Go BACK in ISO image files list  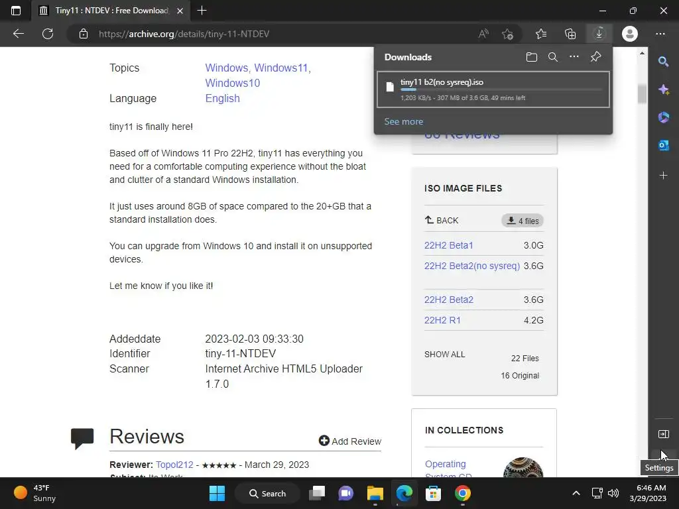tap(441, 220)
